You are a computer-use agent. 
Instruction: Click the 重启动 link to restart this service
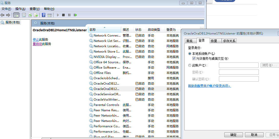click(x=37, y=44)
